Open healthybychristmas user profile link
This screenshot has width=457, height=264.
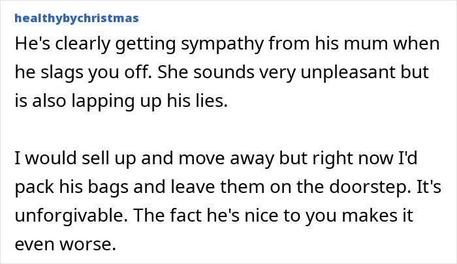(x=75, y=18)
